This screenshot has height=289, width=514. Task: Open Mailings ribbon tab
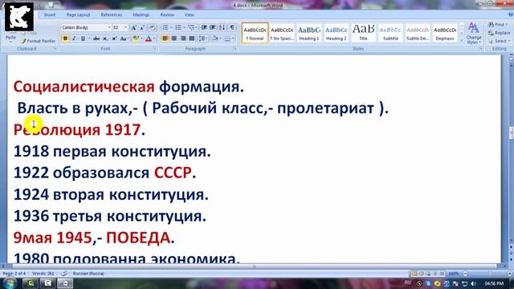(141, 14)
